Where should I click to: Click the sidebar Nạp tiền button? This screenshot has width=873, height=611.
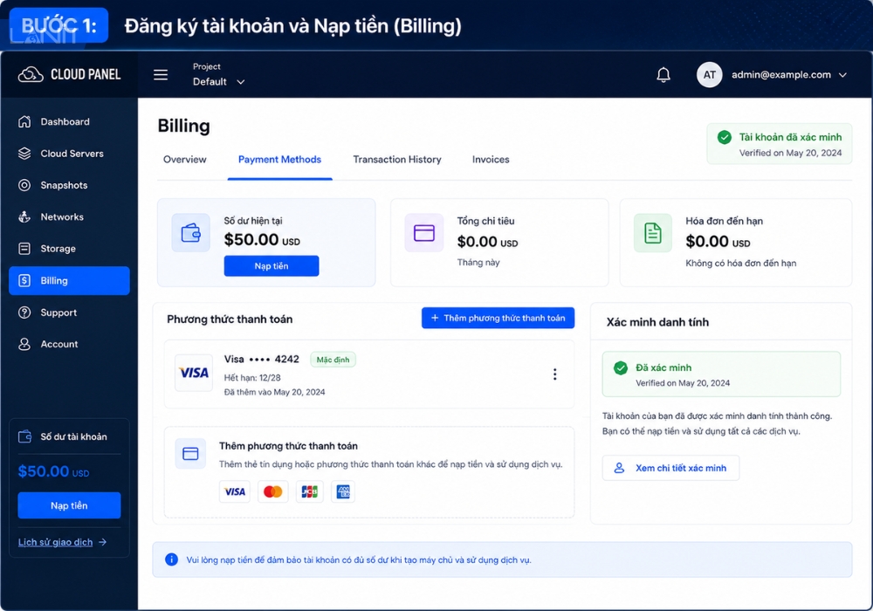69,505
